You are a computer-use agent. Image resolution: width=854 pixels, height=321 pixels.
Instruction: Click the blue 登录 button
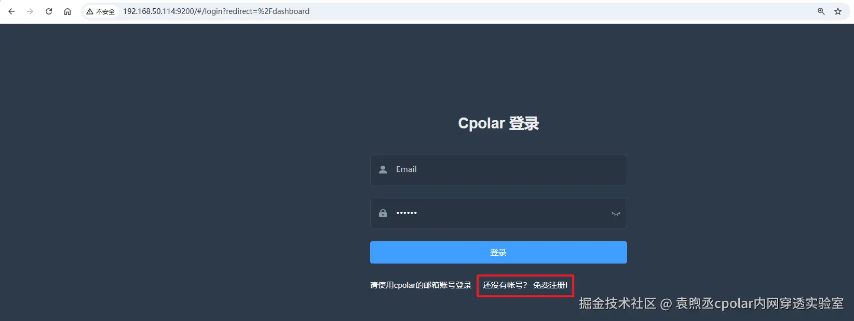click(498, 252)
